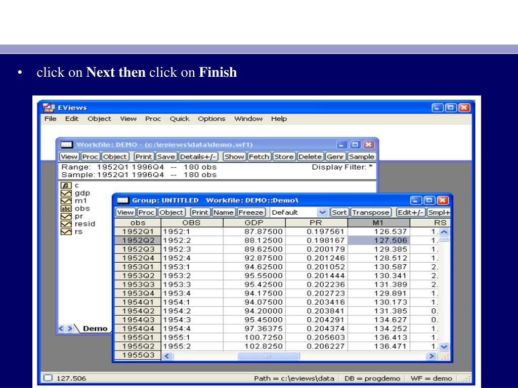Click horizontal scrollbar thumb in Group window
This screenshot has width=518, height=388.
[x=268, y=356]
